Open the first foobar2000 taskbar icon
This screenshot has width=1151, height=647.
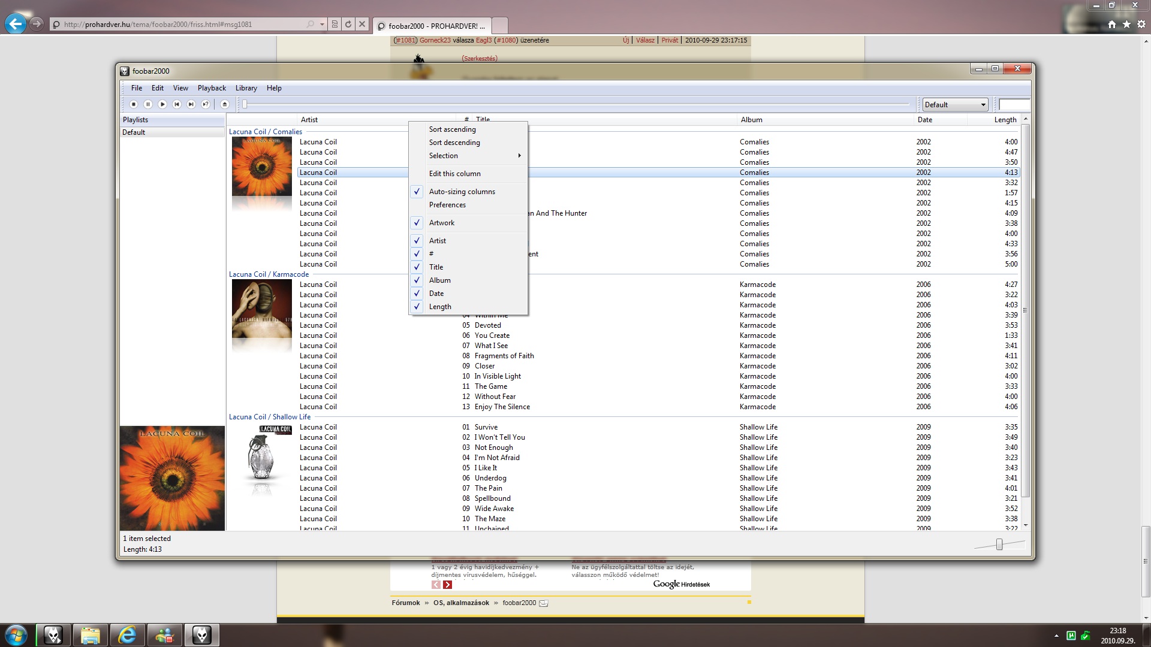[x=53, y=635]
